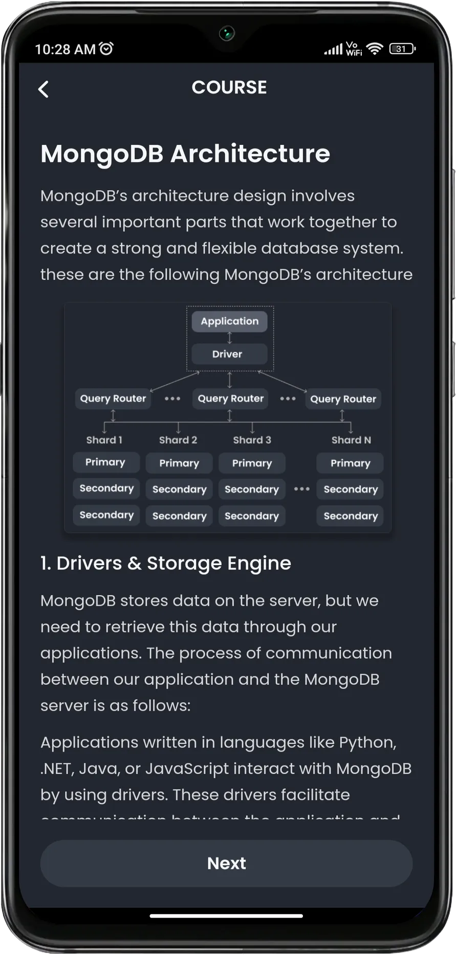Tap the Next button

coord(226,863)
